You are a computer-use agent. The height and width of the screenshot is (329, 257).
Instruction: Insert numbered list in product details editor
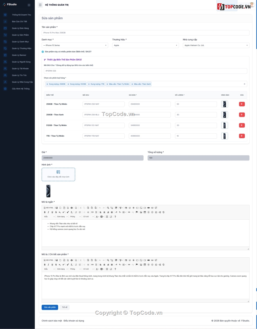tap(76, 265)
